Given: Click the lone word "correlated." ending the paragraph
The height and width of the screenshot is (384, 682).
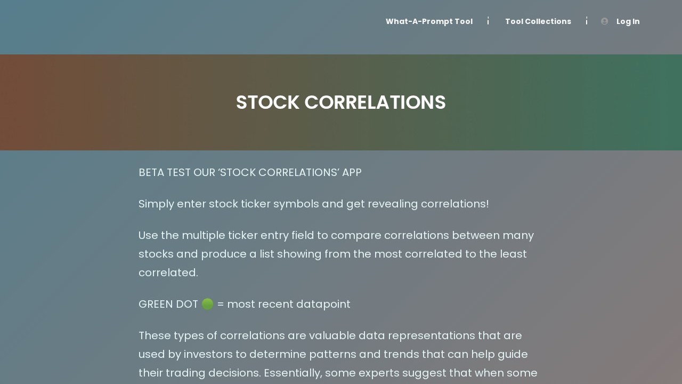Looking at the screenshot, I should point(168,273).
